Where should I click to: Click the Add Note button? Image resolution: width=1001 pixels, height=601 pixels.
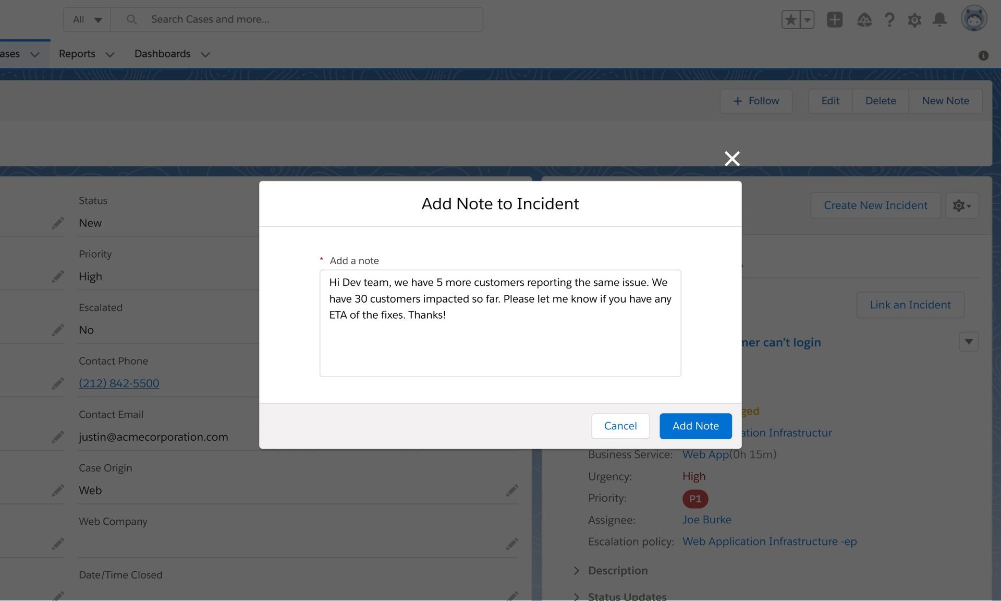point(695,426)
